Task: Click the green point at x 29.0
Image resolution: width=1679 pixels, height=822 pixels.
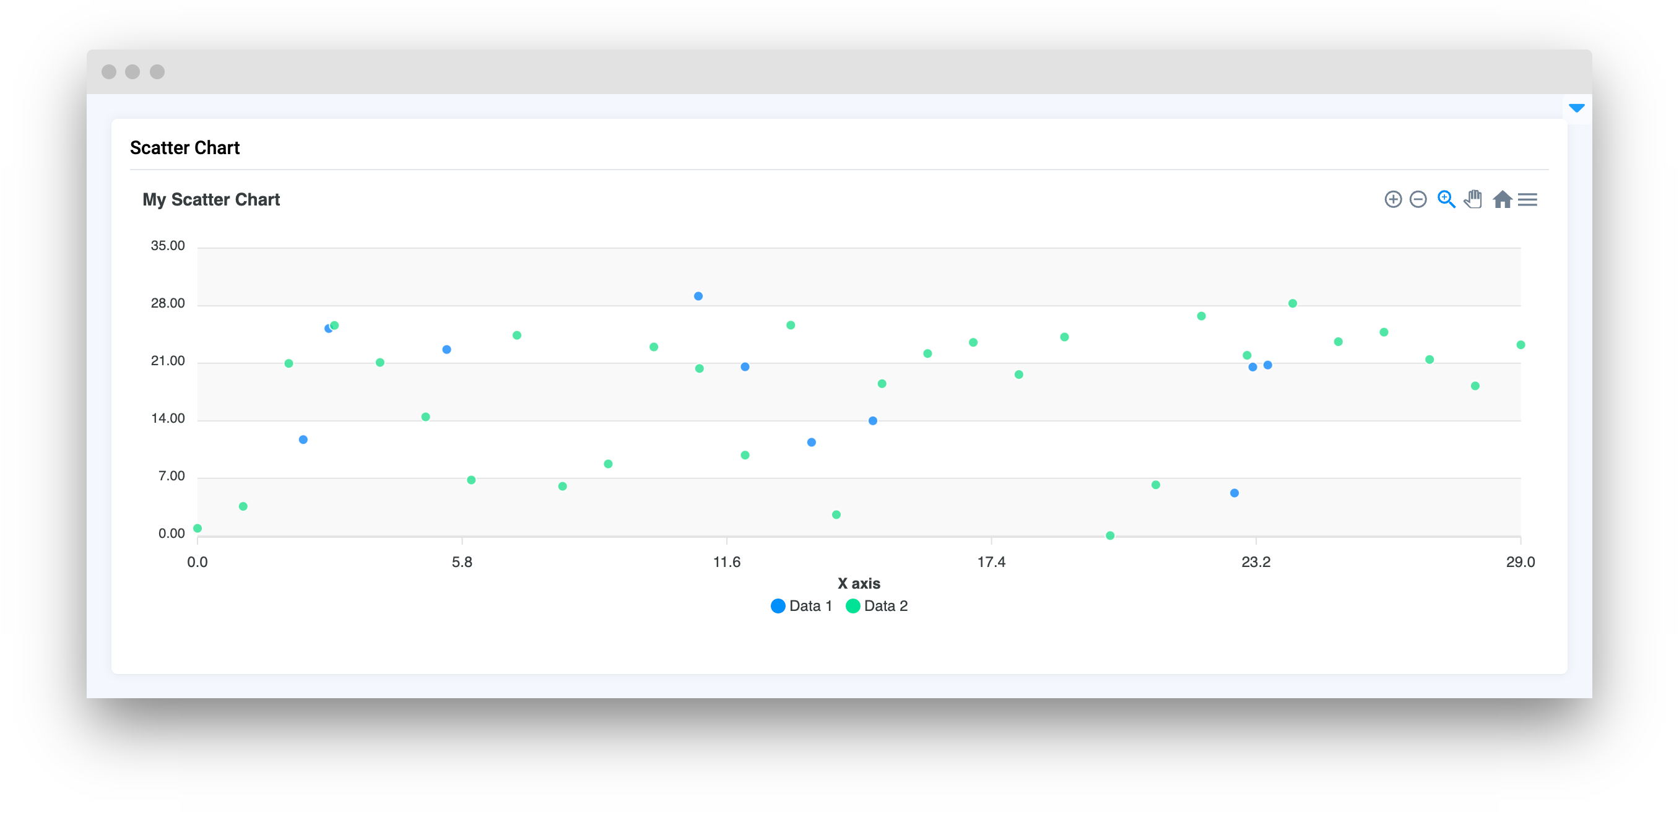Action: pos(1520,345)
